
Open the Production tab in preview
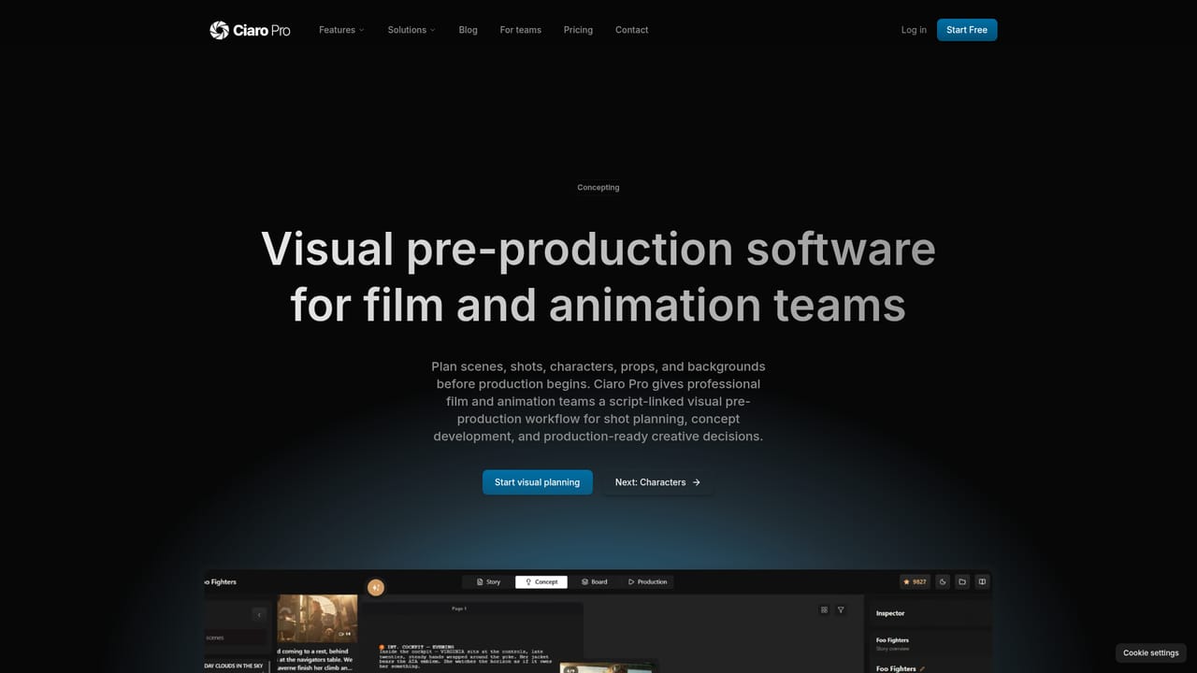[x=647, y=581]
